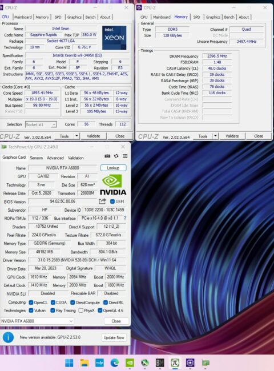274x371 pixels.
Task: Click the Specification Intel Xeon w9-3495X text
Action: click(77, 55)
